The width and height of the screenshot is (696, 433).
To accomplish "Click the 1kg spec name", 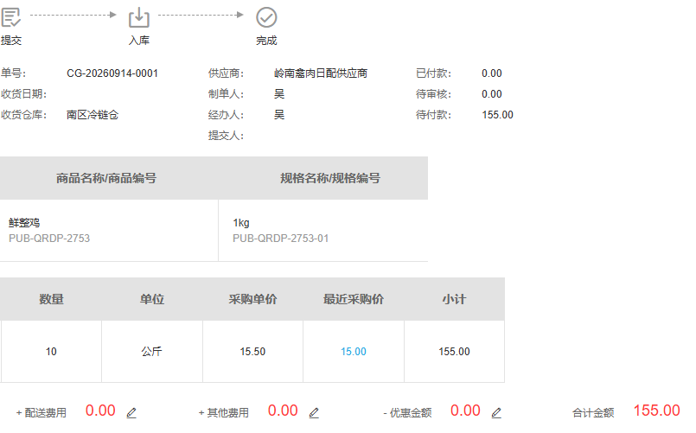I will click(x=241, y=223).
